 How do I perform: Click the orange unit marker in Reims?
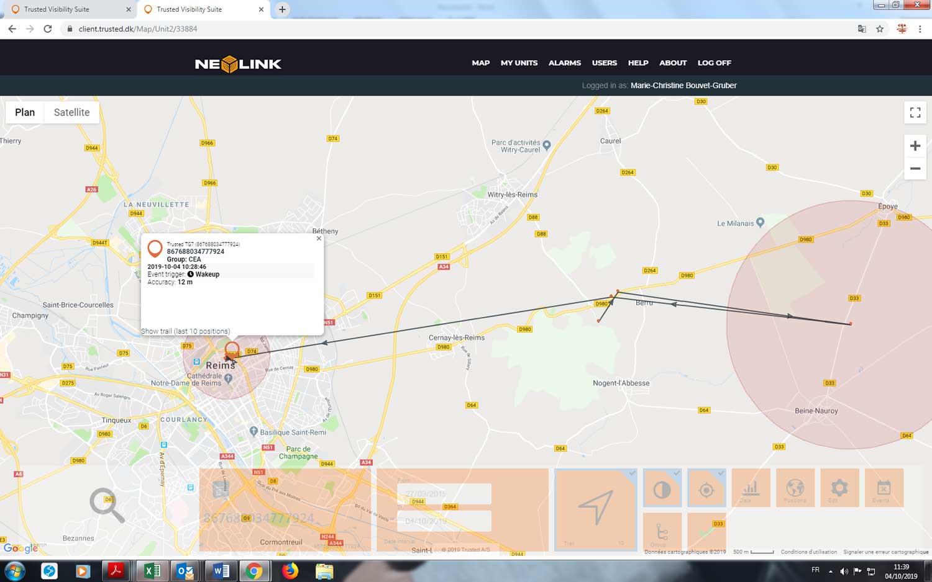232,351
